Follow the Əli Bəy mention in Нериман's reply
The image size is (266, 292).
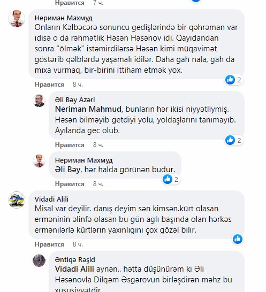point(68,170)
